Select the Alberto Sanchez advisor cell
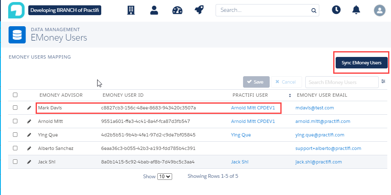 pyautogui.click(x=56, y=148)
